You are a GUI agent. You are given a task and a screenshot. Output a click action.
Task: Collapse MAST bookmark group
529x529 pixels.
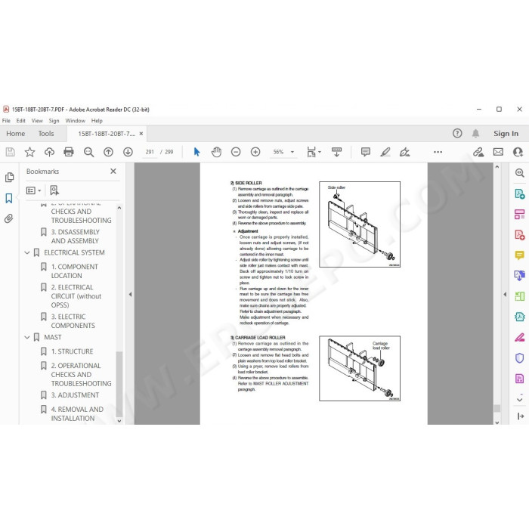point(27,337)
